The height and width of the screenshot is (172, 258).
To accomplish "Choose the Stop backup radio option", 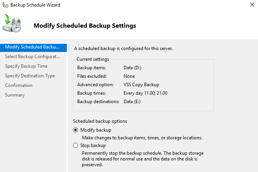I will coord(75,145).
